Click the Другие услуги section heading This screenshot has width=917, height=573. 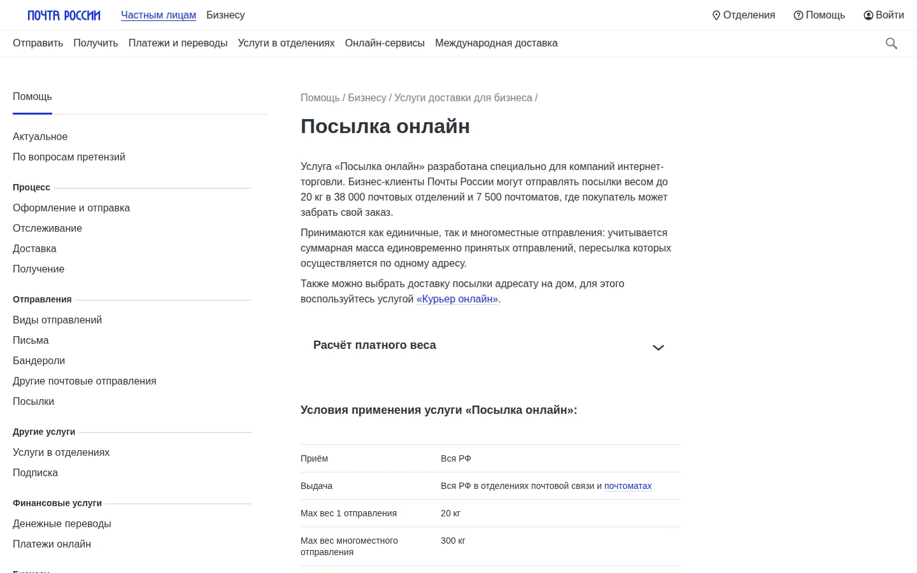tap(44, 432)
